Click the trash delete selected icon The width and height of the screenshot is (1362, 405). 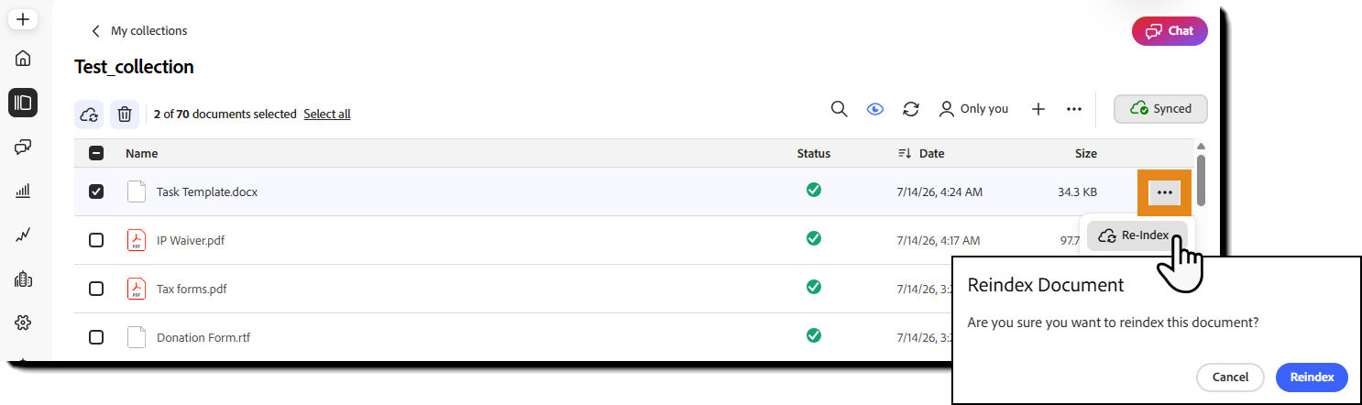click(126, 115)
